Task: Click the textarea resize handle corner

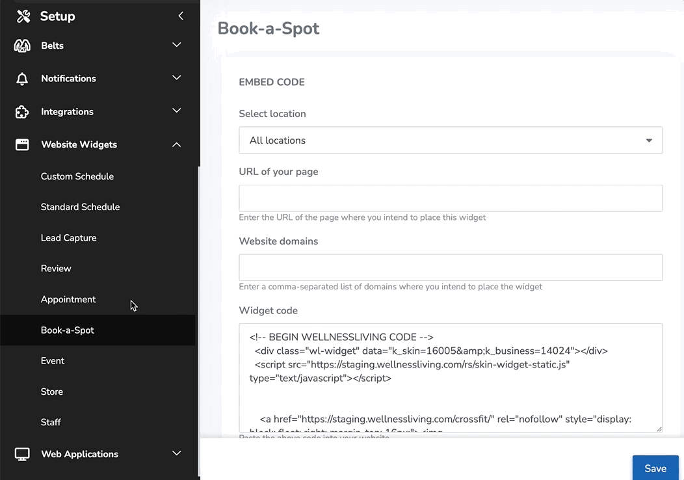Action: point(659,429)
